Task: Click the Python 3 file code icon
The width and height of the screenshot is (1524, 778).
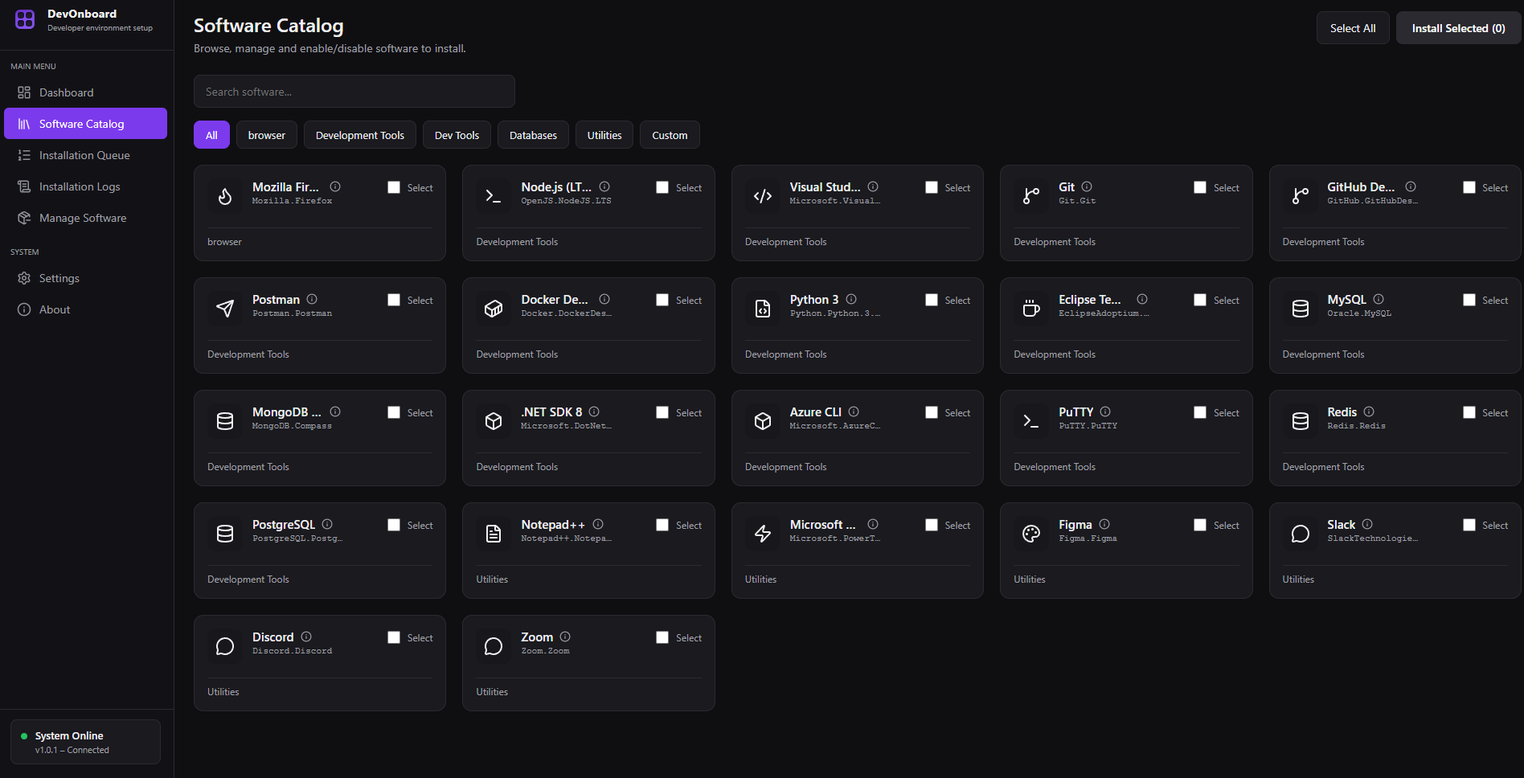Action: coord(763,308)
